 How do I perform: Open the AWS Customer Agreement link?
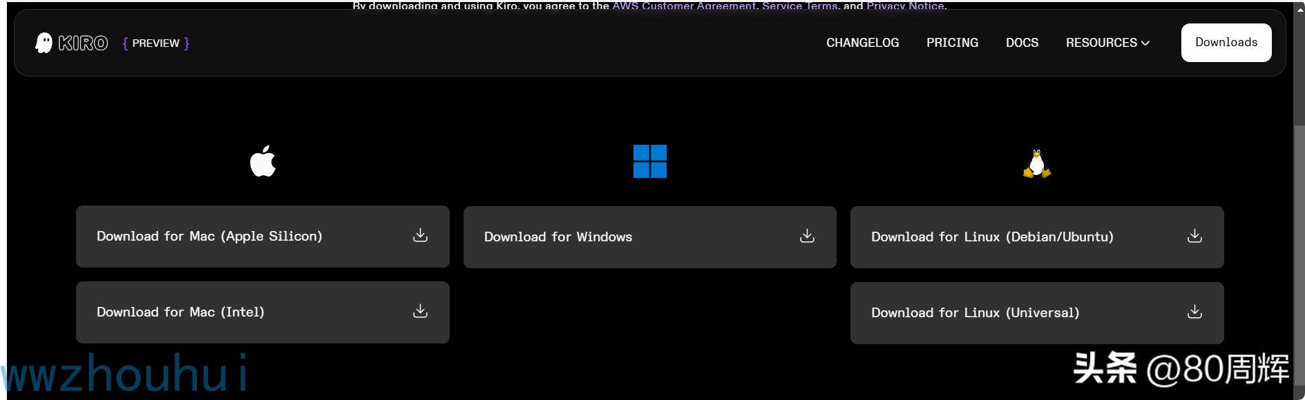tap(684, 6)
